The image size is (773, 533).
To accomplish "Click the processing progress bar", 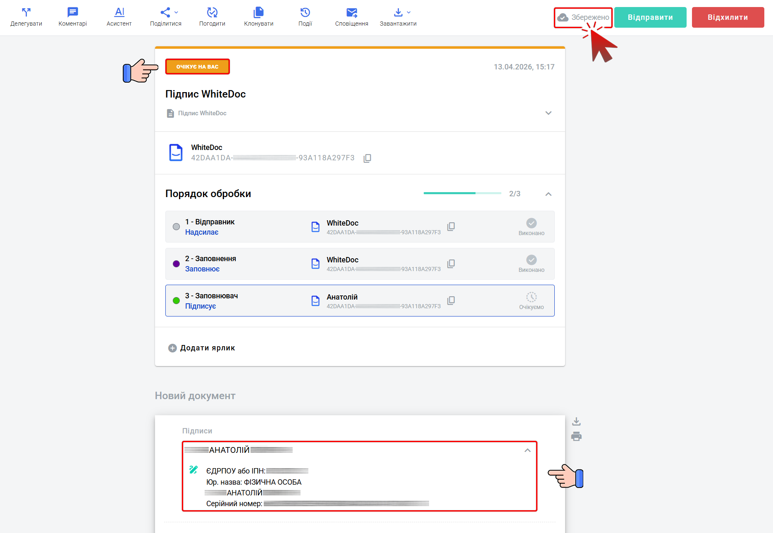I will pos(462,193).
